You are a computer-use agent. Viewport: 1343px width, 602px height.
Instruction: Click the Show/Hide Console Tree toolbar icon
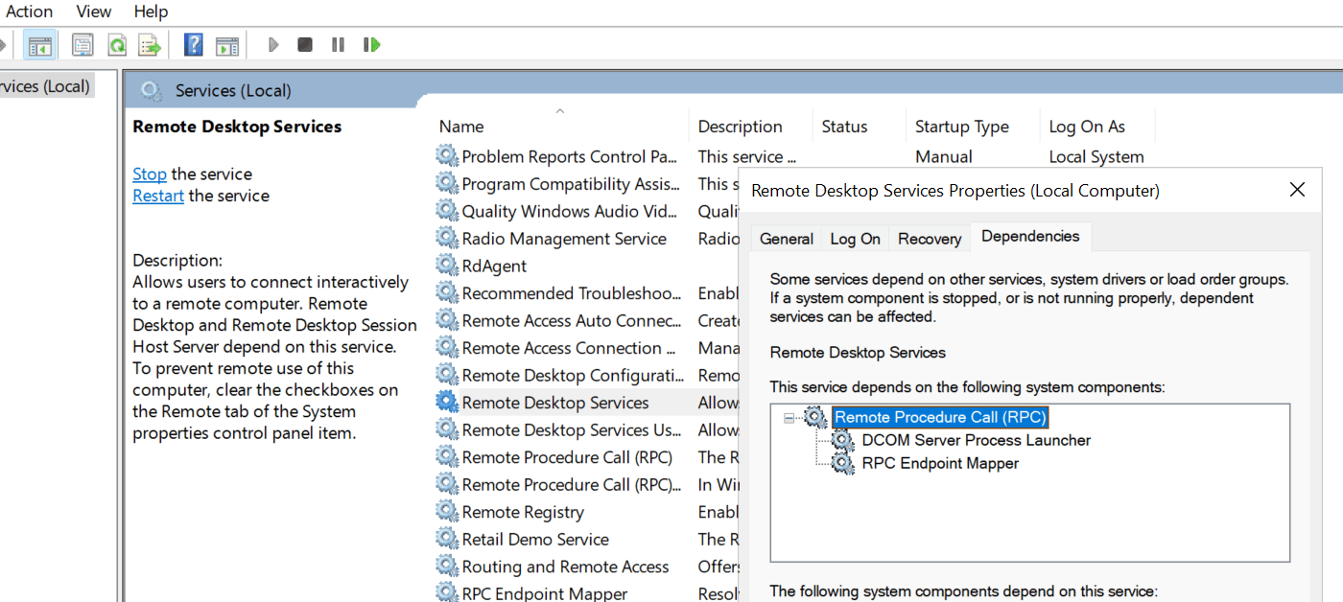40,45
